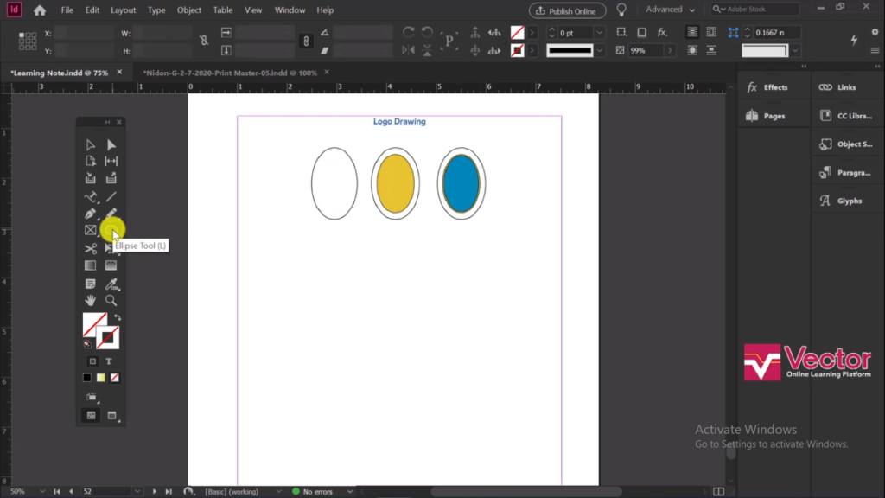Swap fill and stroke arrows
The height and width of the screenshot is (498, 885).
[x=118, y=317]
